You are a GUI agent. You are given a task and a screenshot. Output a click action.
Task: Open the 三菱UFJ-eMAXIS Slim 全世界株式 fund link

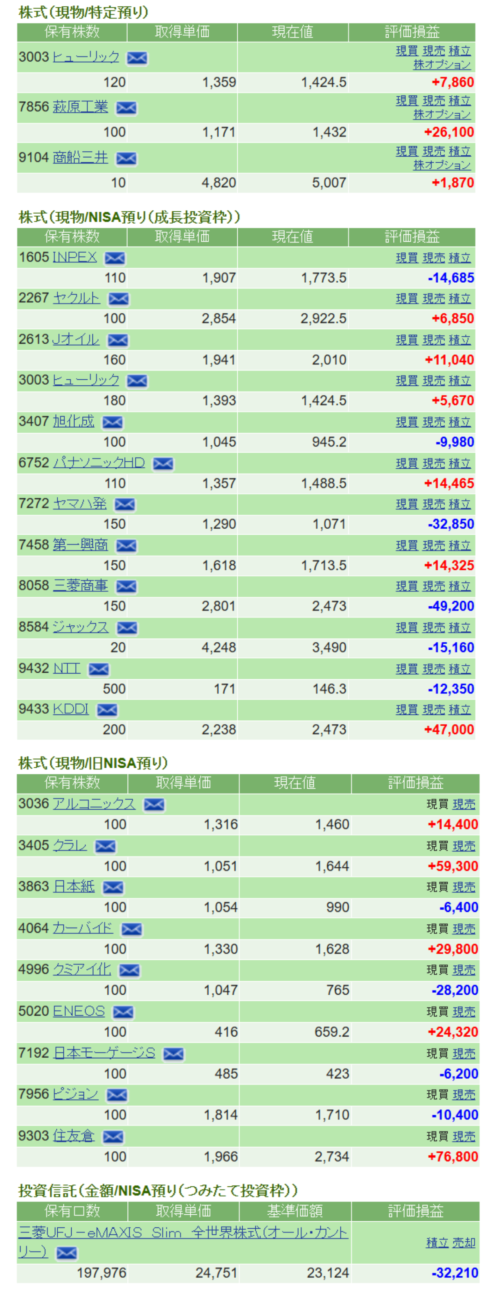tap(183, 1233)
